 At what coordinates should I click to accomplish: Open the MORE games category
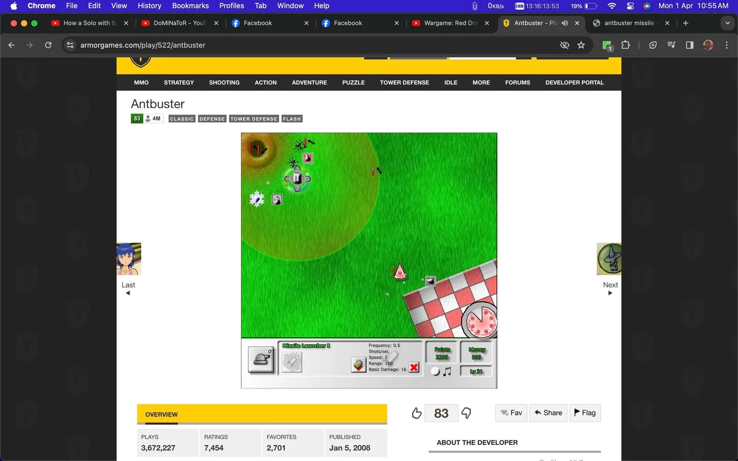pyautogui.click(x=480, y=82)
